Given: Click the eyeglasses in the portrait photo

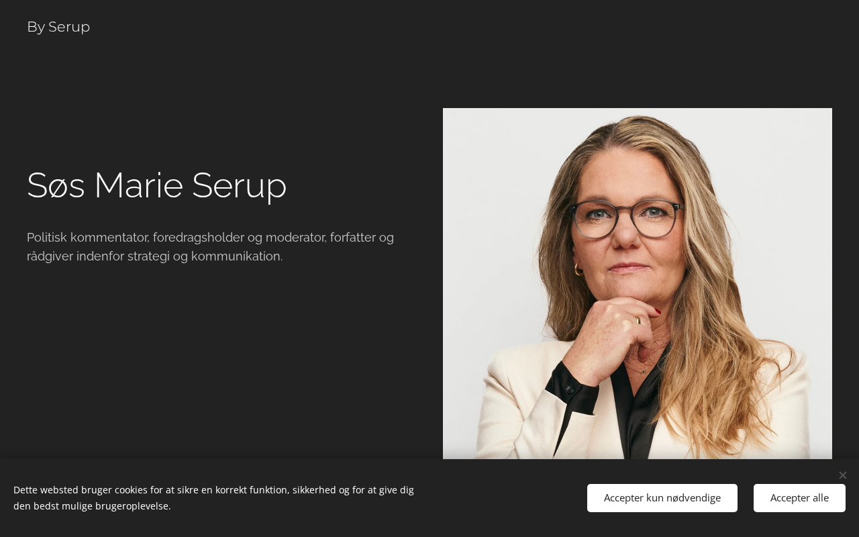Looking at the screenshot, I should tap(626, 217).
